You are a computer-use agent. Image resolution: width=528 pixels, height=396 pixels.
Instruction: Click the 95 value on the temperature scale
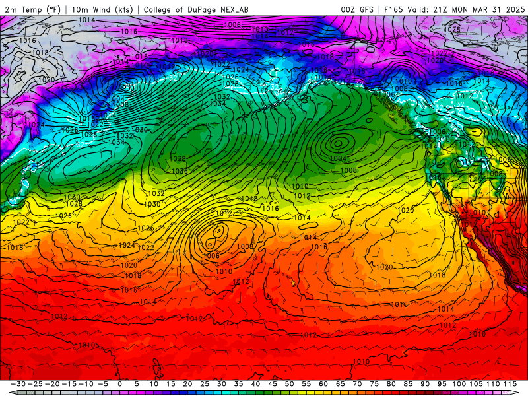[x=442, y=384]
